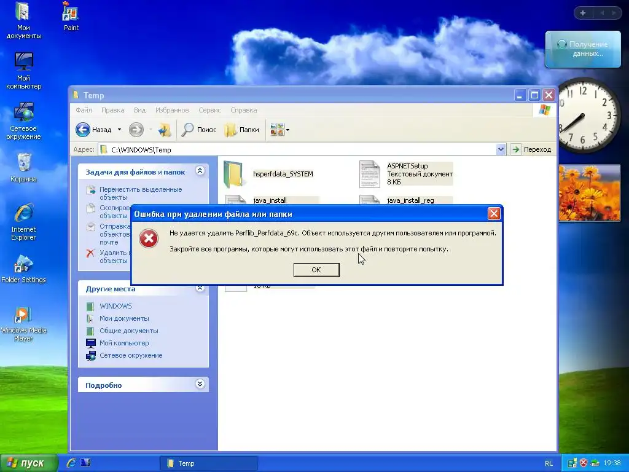Click the Получение данных gadget

click(x=583, y=49)
